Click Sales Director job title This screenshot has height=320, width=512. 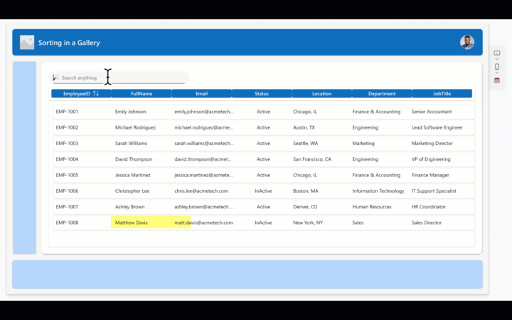pyautogui.click(x=427, y=223)
